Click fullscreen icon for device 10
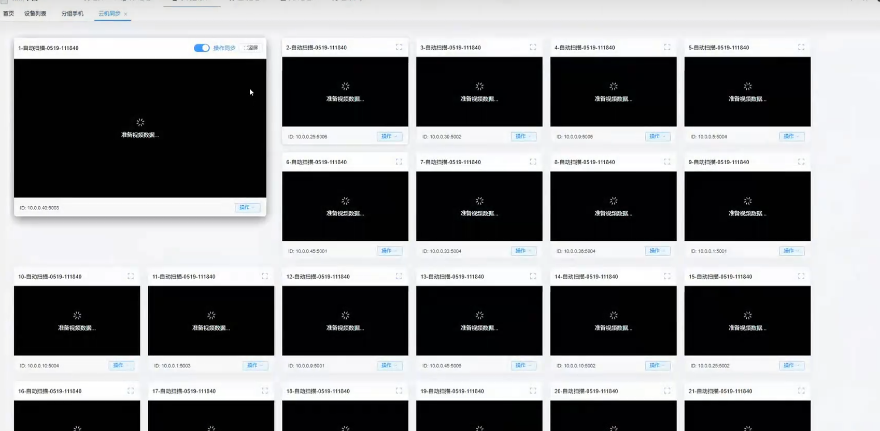The height and width of the screenshot is (431, 880). [x=131, y=276]
